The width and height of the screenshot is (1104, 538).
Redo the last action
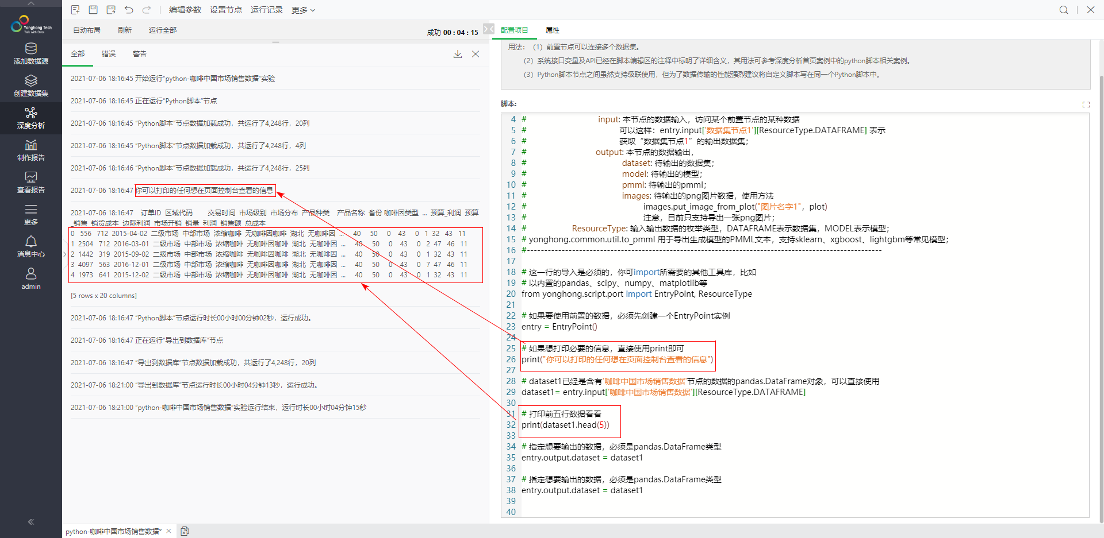147,10
